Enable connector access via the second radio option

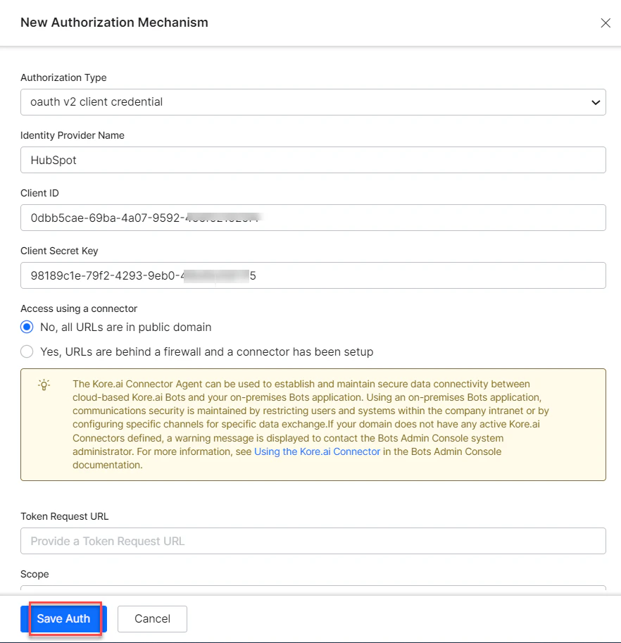(27, 351)
